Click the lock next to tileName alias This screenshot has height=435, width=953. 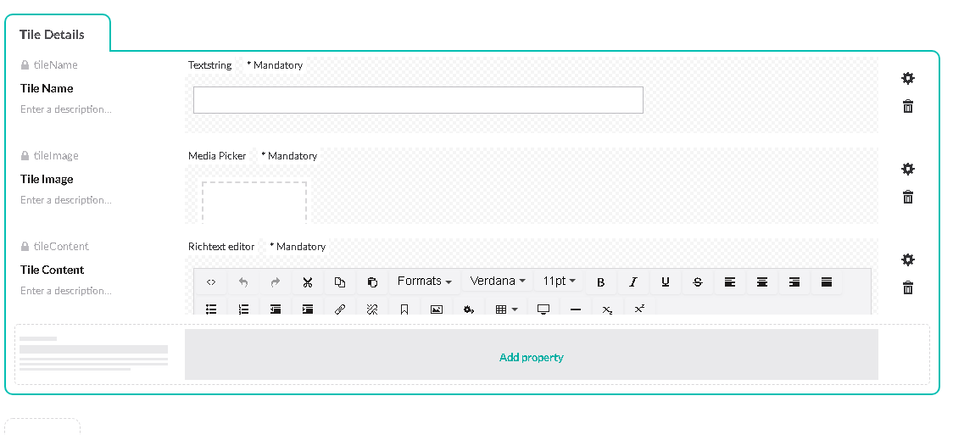25,65
